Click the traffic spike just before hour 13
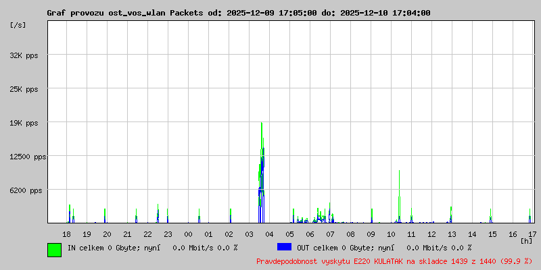The image size is (541, 270). [451, 215]
